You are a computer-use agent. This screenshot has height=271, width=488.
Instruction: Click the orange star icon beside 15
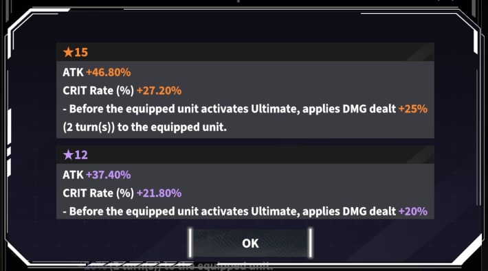(68, 52)
